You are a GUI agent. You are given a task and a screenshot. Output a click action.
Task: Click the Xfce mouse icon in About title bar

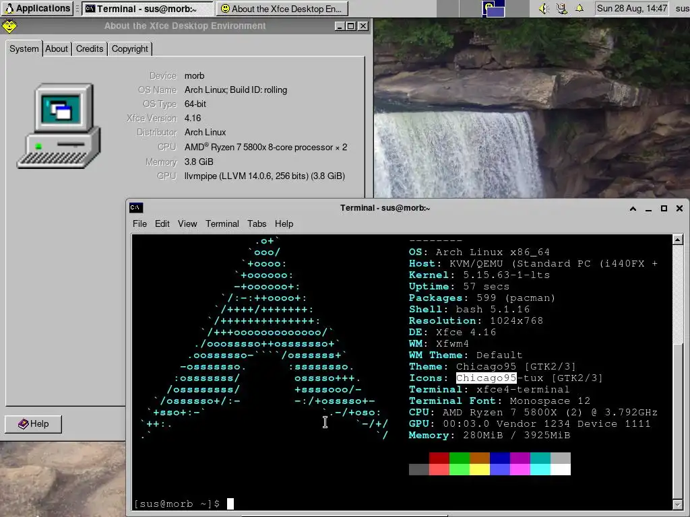tap(9, 26)
